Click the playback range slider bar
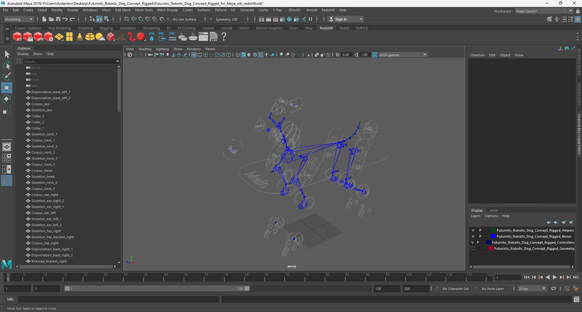The width and height of the screenshot is (582, 312). 157,288
